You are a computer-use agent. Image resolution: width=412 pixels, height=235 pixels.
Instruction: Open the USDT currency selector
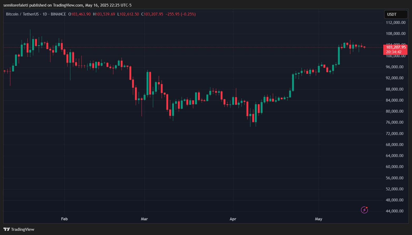click(396, 14)
